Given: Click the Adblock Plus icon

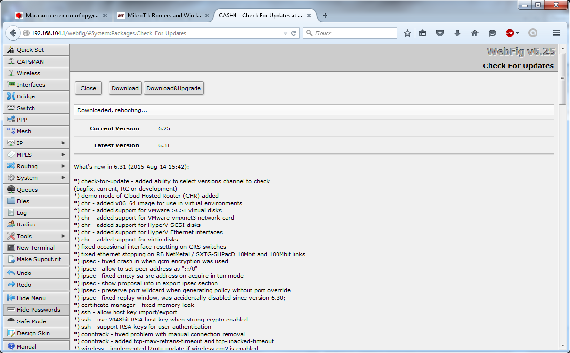Looking at the screenshot, I should click(510, 33).
